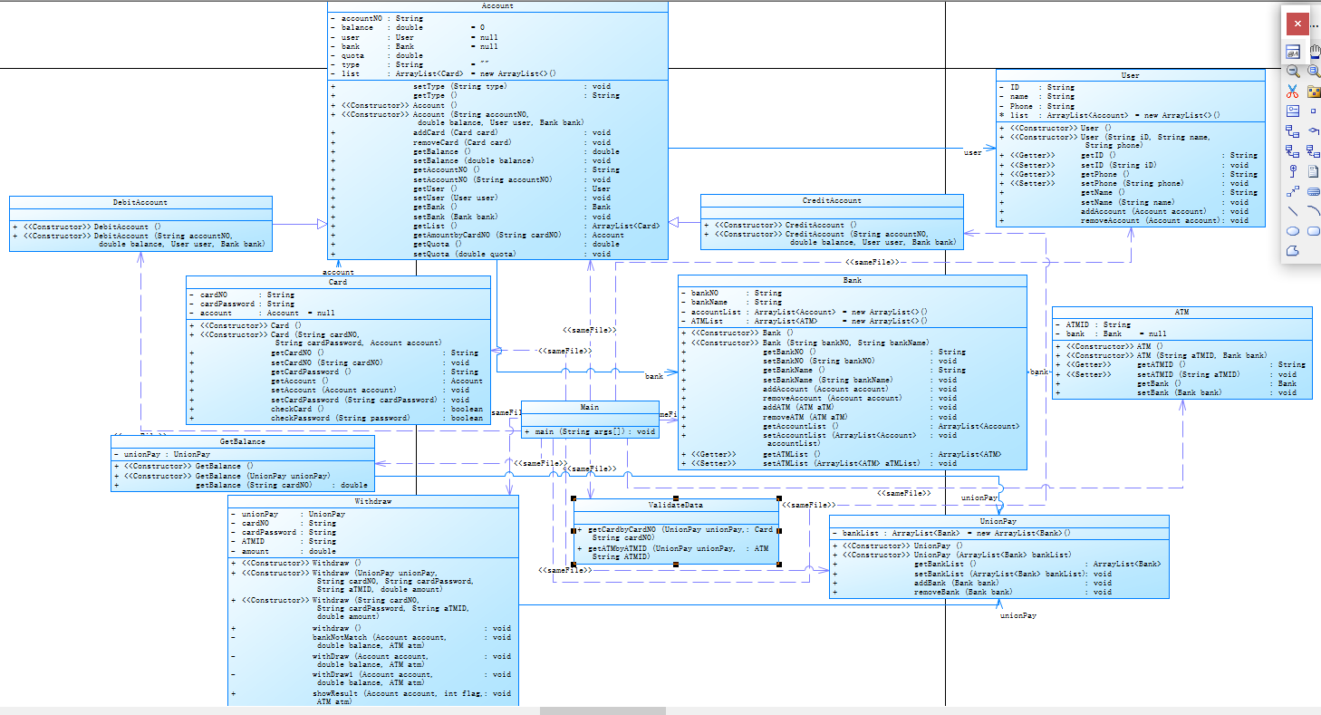Pick the Rounded Rectangle shape tool

(1314, 230)
